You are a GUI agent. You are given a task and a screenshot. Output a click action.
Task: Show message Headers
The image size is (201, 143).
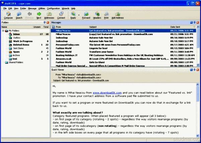pyautogui.click(x=97, y=15)
